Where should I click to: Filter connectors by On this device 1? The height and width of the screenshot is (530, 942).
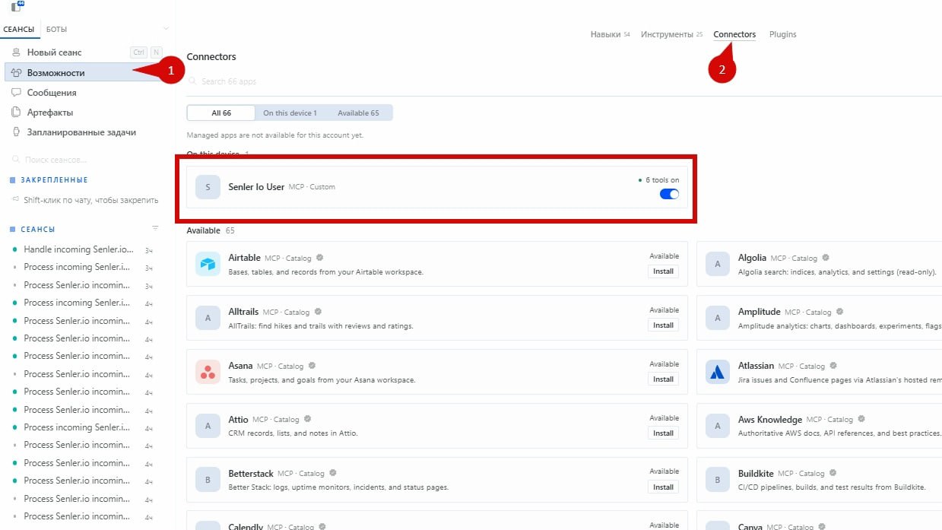tap(290, 113)
